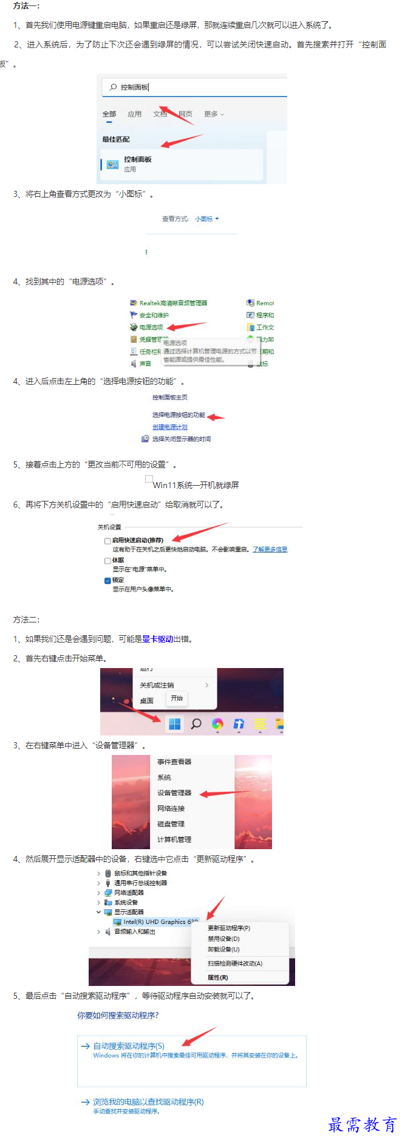Collapse 显示适配器 tree node
The image size is (402, 1144).
(x=99, y=912)
